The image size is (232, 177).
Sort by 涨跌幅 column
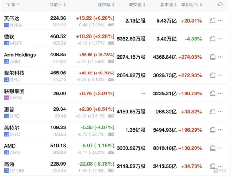point(106,5)
